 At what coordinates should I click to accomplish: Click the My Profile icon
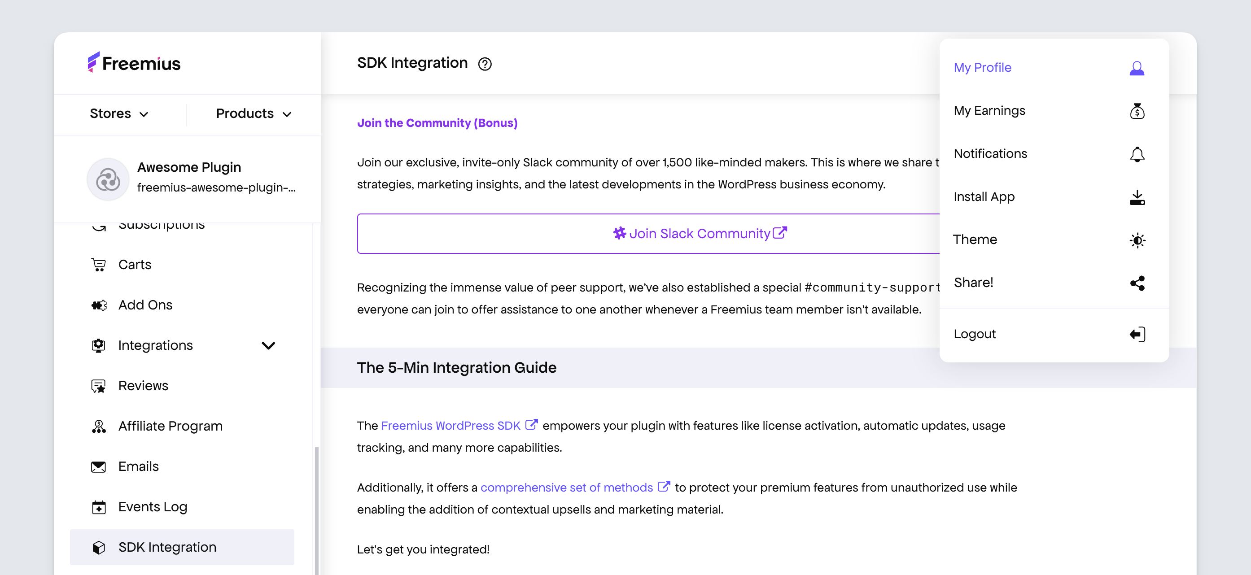(x=1136, y=68)
